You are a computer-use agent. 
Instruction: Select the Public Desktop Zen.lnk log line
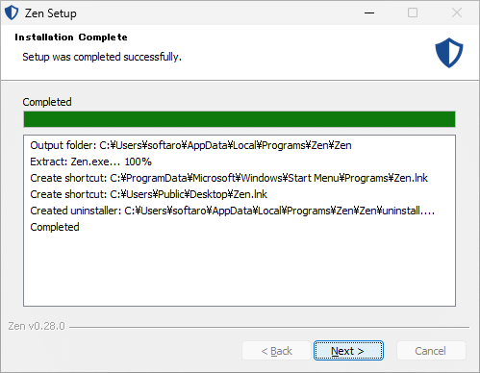coord(149,194)
